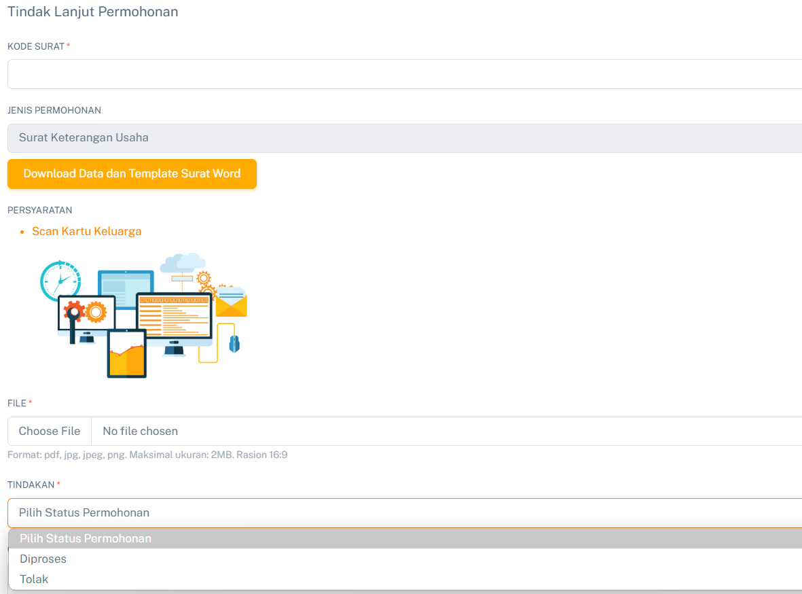The width and height of the screenshot is (802, 594).
Task: Choose the Pilih Status Permohonan placeholder option
Action: [86, 538]
